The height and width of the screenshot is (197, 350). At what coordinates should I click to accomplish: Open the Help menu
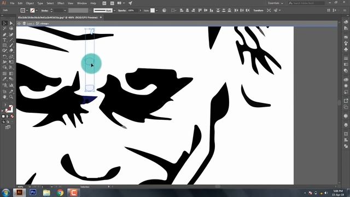tap(94, 3)
